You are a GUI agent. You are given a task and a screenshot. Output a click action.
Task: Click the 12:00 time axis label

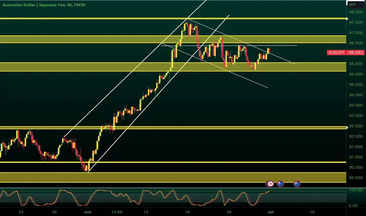117,212
